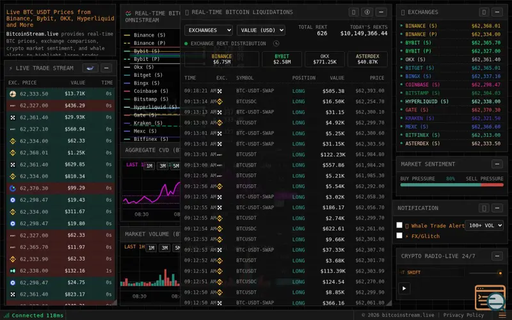The height and width of the screenshot is (320, 512).
Task: Open the terminal search widget icon
Action: click(490, 298)
